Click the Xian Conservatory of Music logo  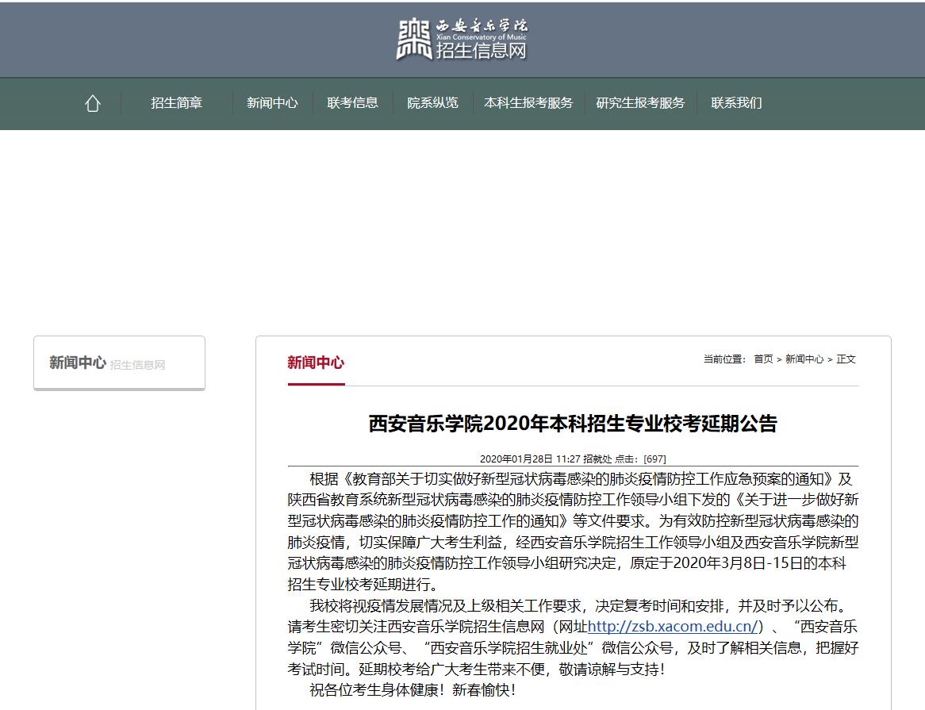click(x=462, y=39)
